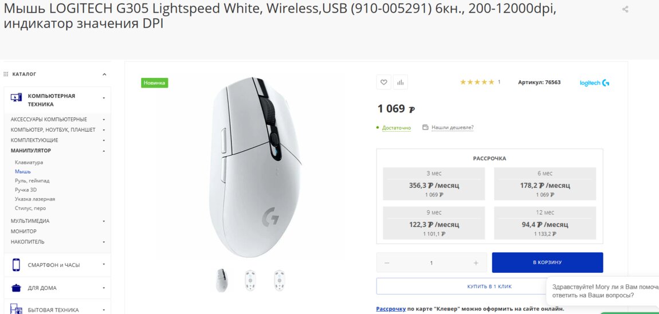Viewport: 659px width, 314px height.
Task: Open the 'Руль, геймпад' category
Action: click(32, 180)
